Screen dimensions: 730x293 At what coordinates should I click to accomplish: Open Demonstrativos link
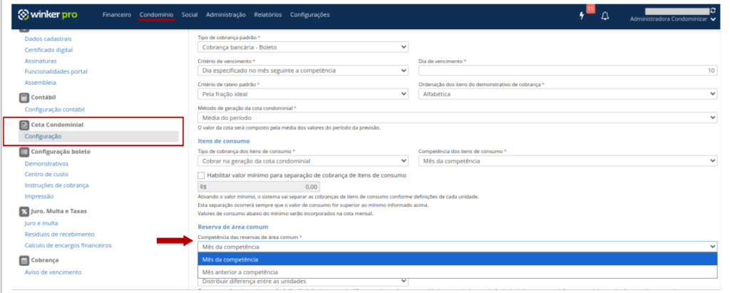point(46,163)
